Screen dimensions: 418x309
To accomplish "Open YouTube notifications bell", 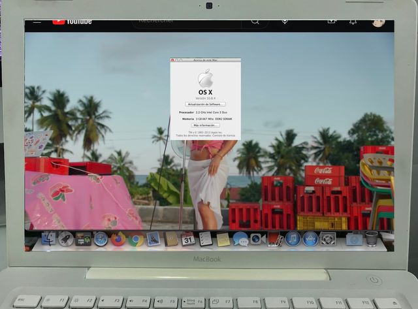I will click(x=353, y=22).
